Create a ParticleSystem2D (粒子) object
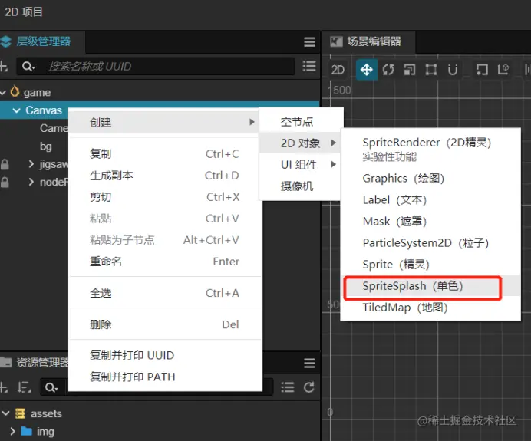The width and height of the screenshot is (531, 441). (430, 242)
